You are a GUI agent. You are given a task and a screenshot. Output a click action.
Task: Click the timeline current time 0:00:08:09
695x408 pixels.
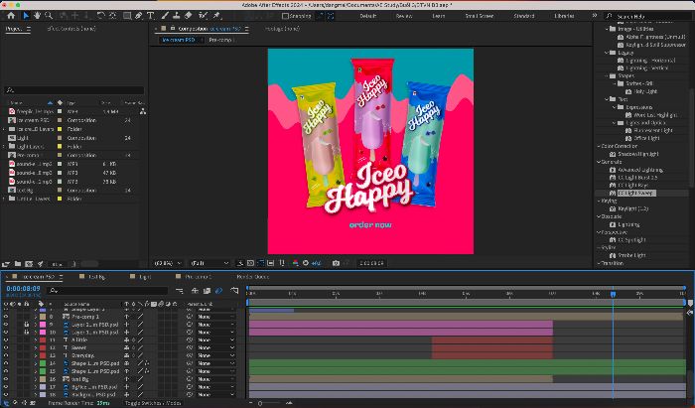point(23,289)
